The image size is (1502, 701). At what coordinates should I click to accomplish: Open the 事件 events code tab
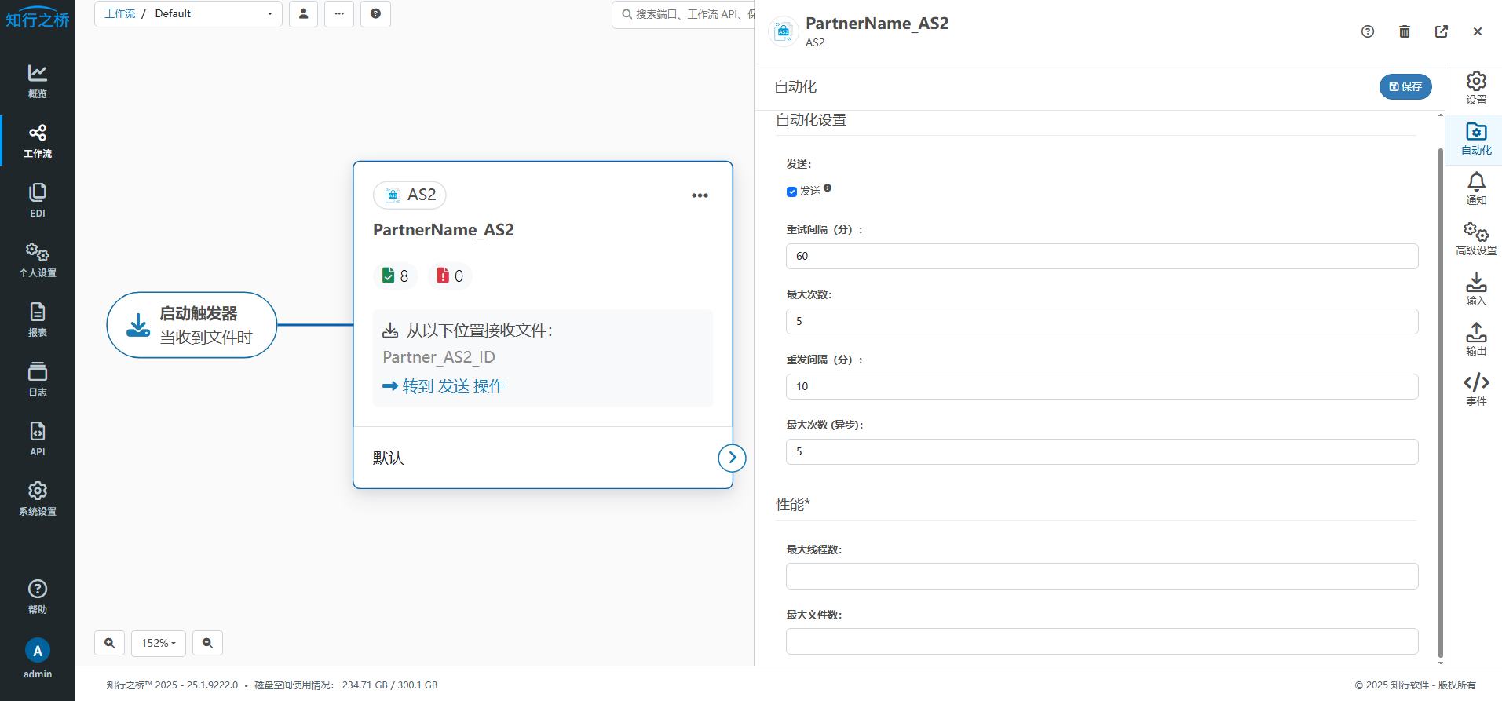[x=1475, y=389]
